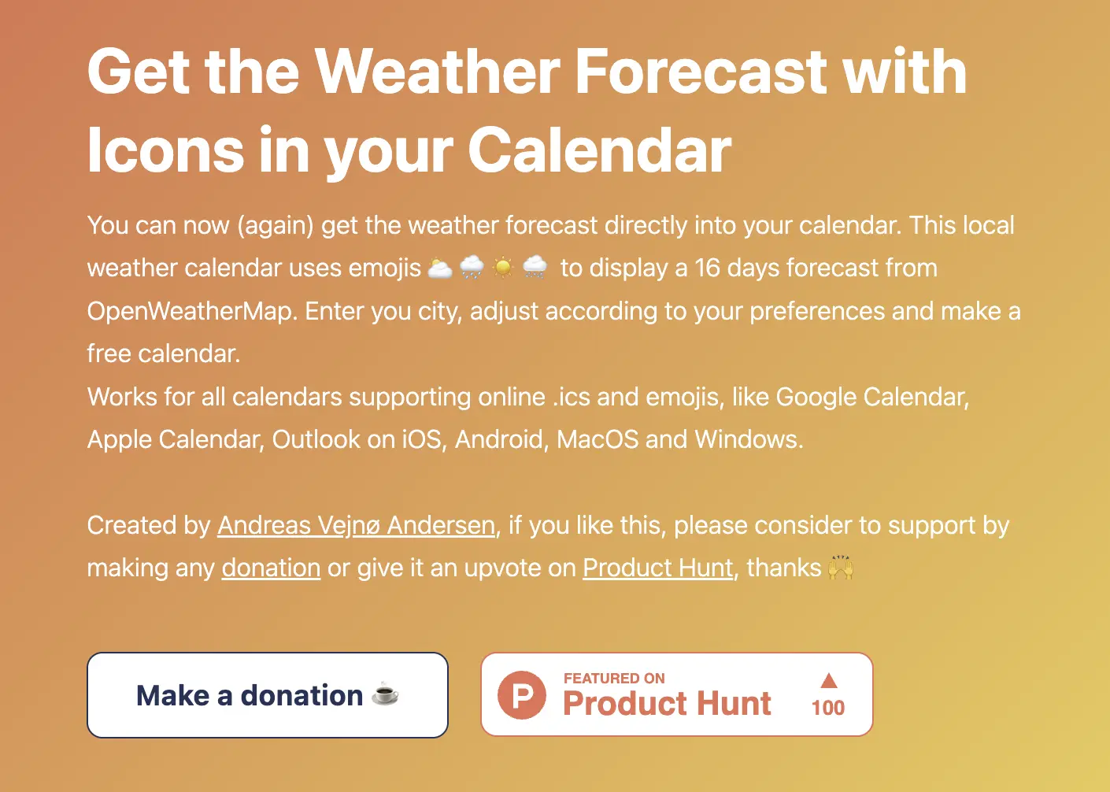Click the upvote triangle icon

828,680
